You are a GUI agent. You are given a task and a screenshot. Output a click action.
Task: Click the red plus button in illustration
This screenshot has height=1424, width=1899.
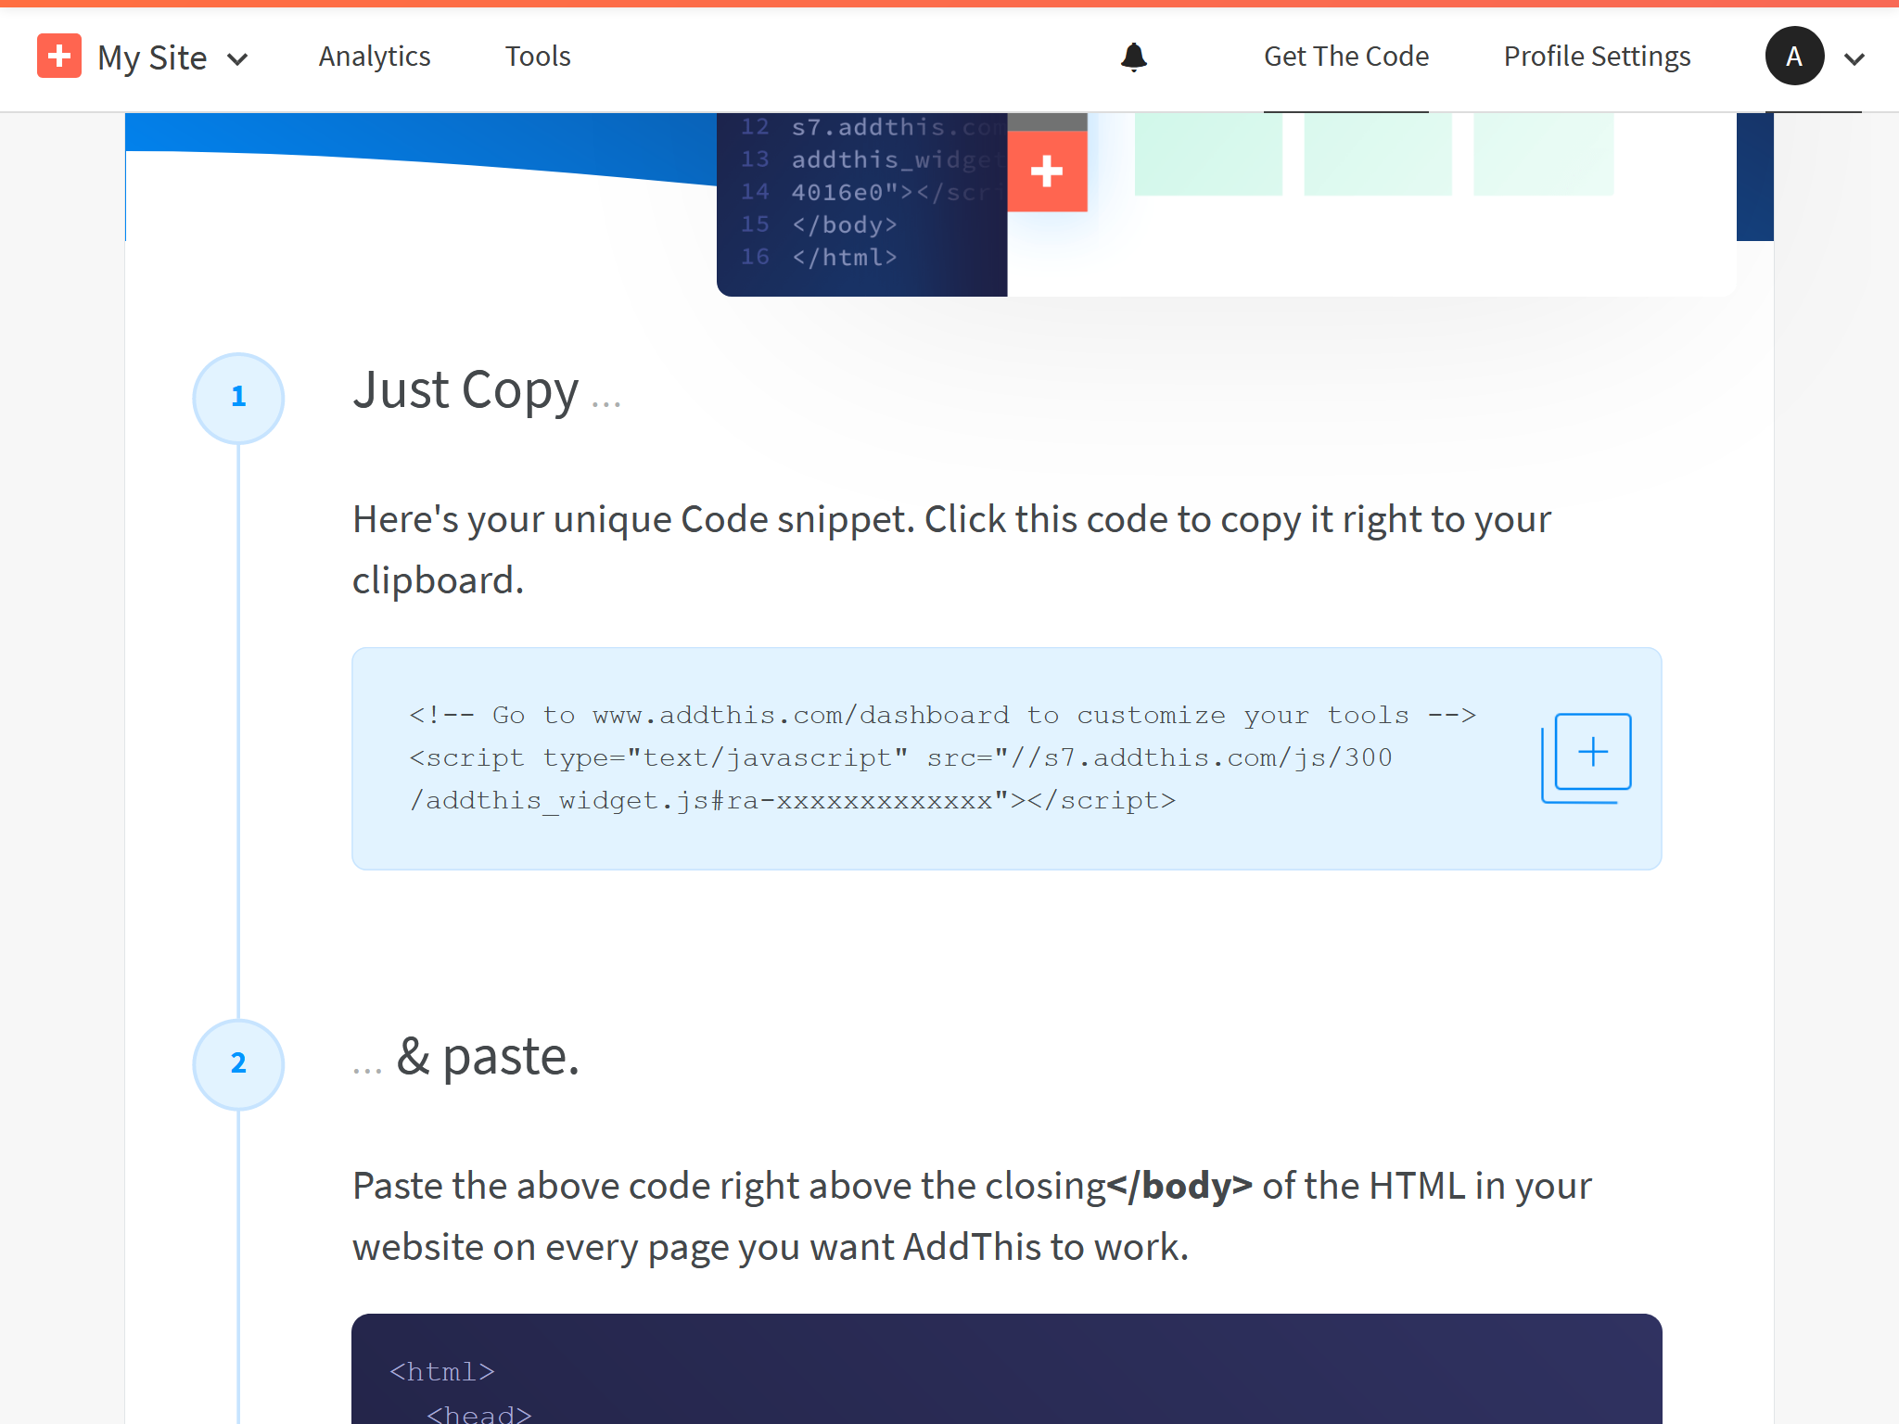1047,172
